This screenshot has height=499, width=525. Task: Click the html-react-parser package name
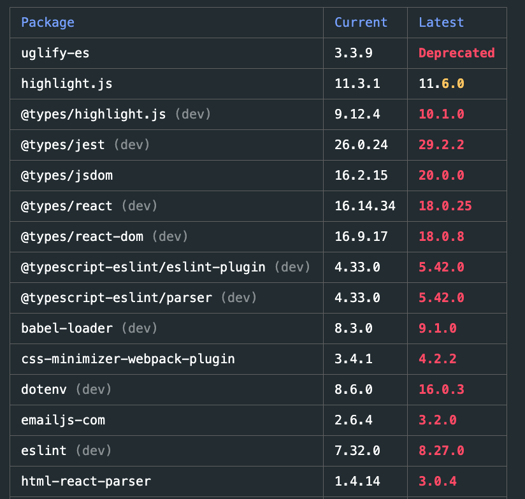pyautogui.click(x=86, y=482)
